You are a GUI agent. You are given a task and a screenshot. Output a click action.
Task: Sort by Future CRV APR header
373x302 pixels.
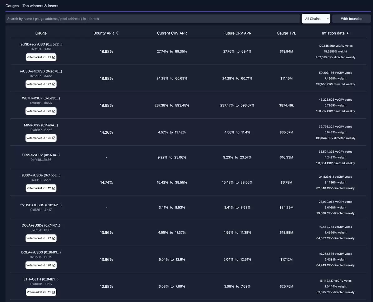pyautogui.click(x=237, y=33)
